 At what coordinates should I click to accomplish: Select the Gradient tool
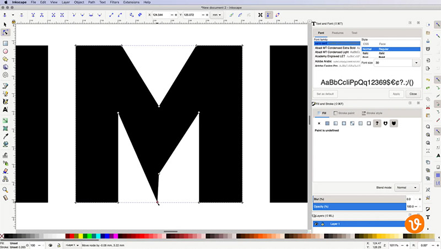point(5,120)
